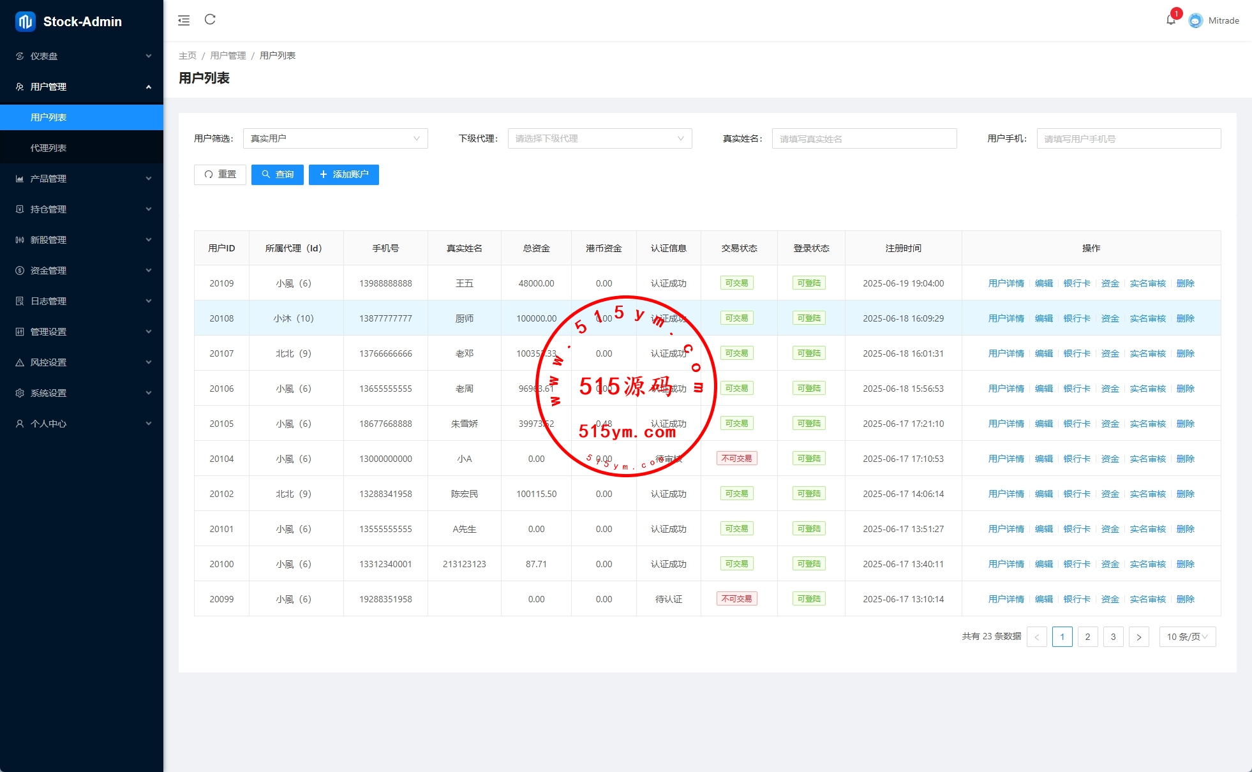Click the Stock-Admin logo icon
Image resolution: width=1252 pixels, height=772 pixels.
(x=25, y=22)
